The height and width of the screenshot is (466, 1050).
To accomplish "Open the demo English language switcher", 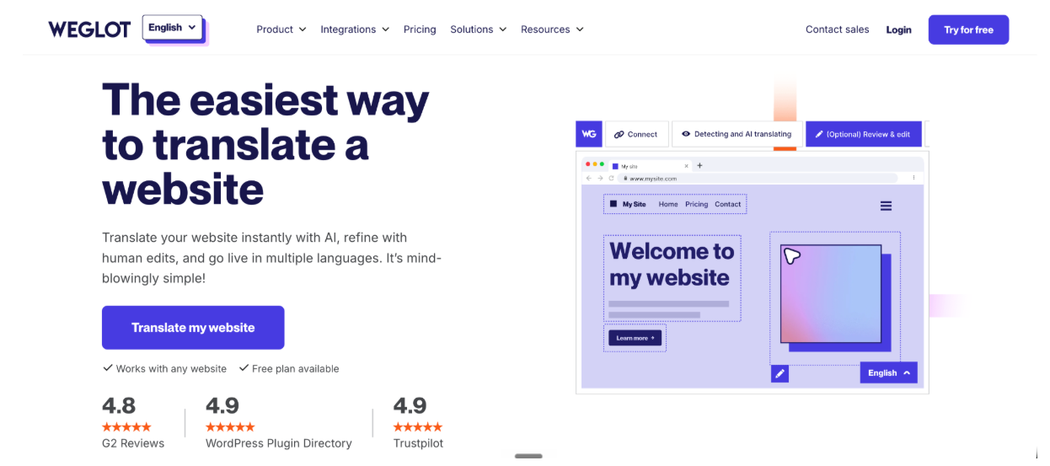I will (888, 372).
